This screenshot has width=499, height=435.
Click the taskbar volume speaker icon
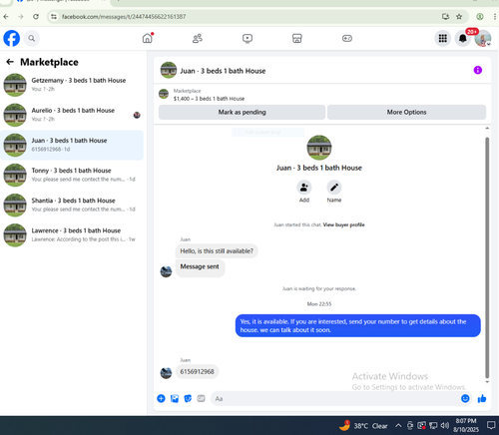tap(445, 425)
